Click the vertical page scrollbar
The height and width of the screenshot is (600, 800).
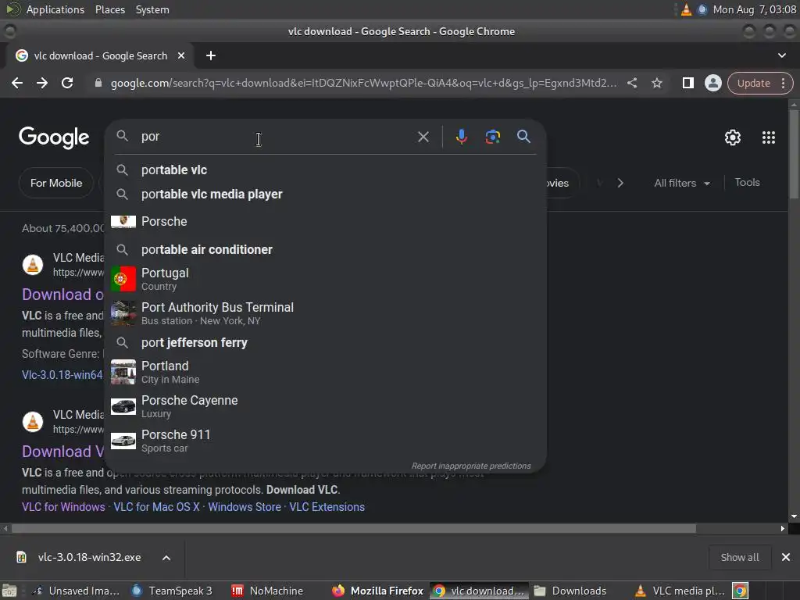(794, 153)
